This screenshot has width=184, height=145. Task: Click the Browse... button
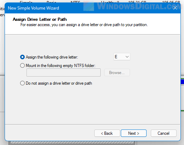[117, 73]
